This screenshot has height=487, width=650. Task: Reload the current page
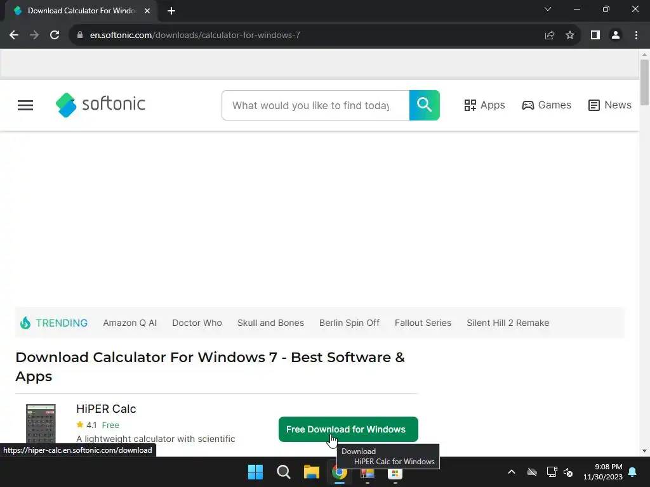[x=55, y=36]
